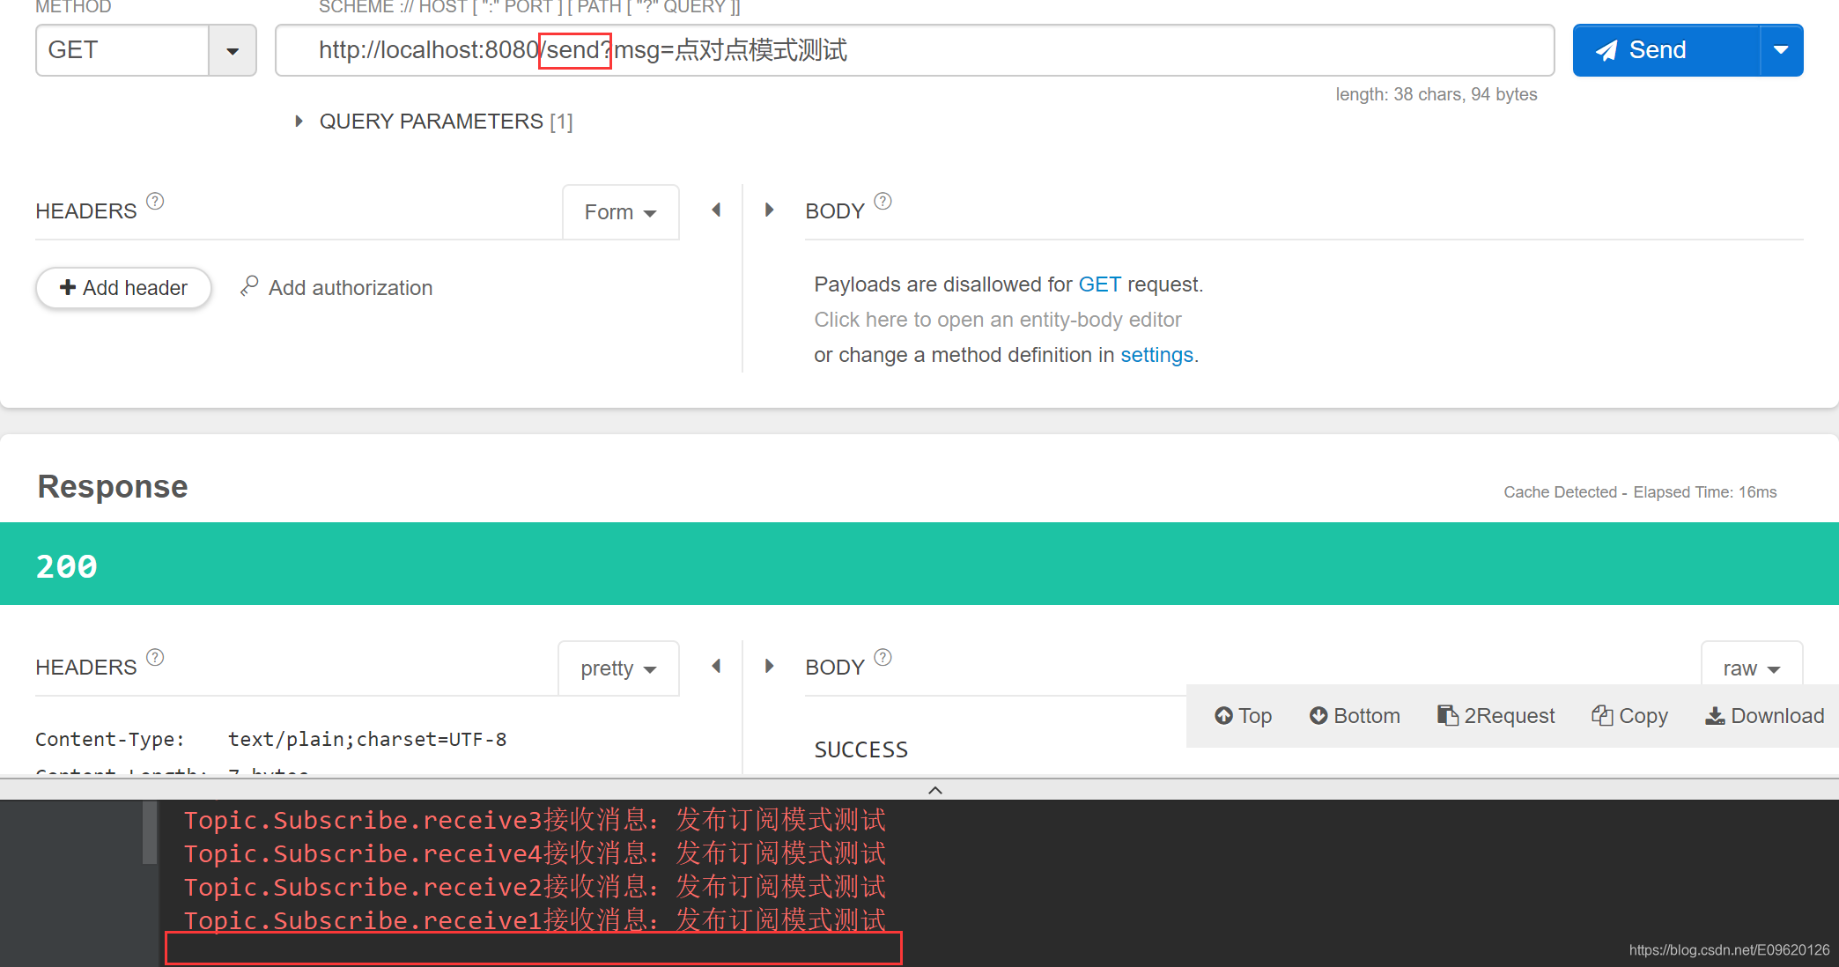This screenshot has height=967, width=1839.
Task: Open the settings link
Action: (x=1156, y=355)
